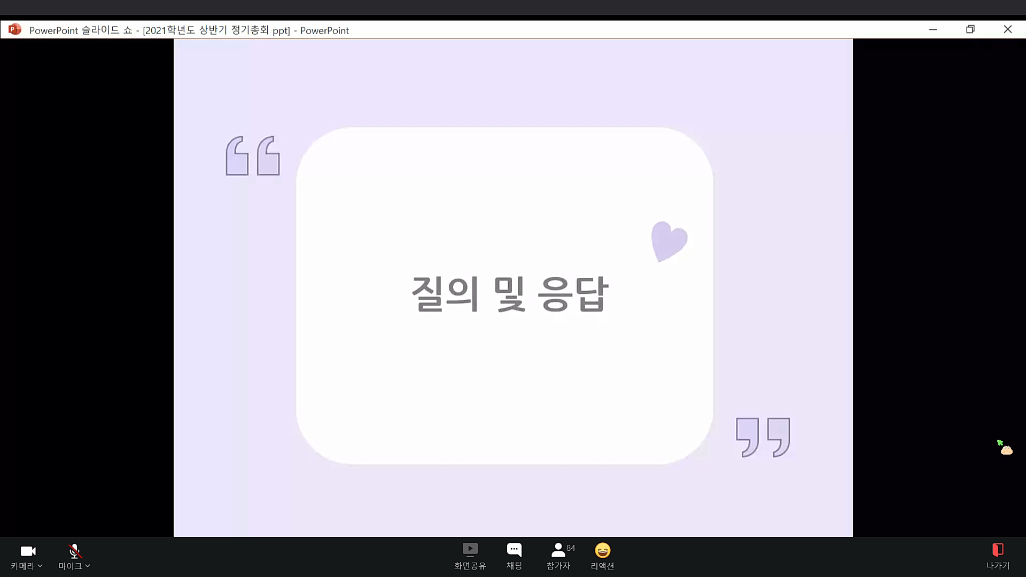Click the PowerPoint logo in title bar
Viewport: 1026px width, 577px height.
15,29
